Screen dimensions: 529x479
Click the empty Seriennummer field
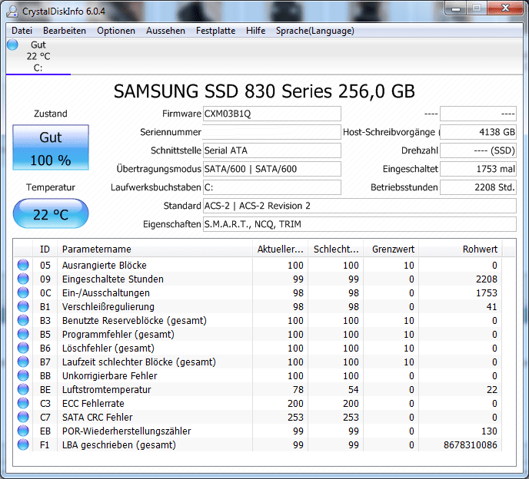(272, 132)
